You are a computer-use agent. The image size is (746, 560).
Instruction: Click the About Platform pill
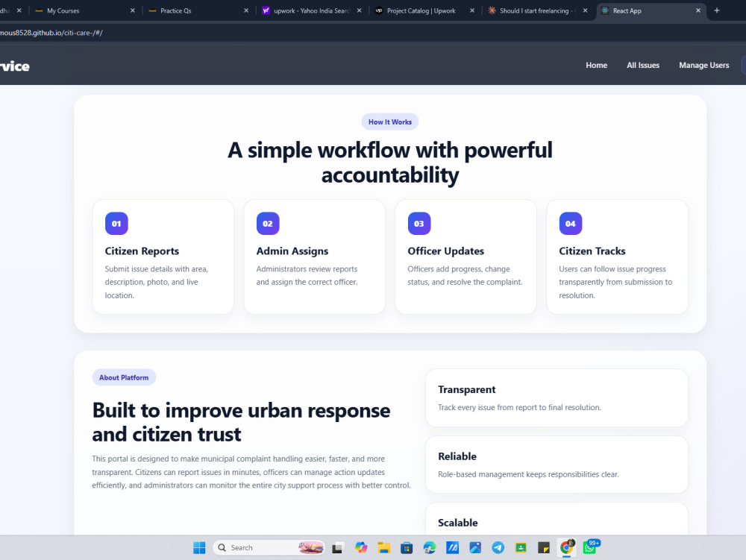pos(124,377)
